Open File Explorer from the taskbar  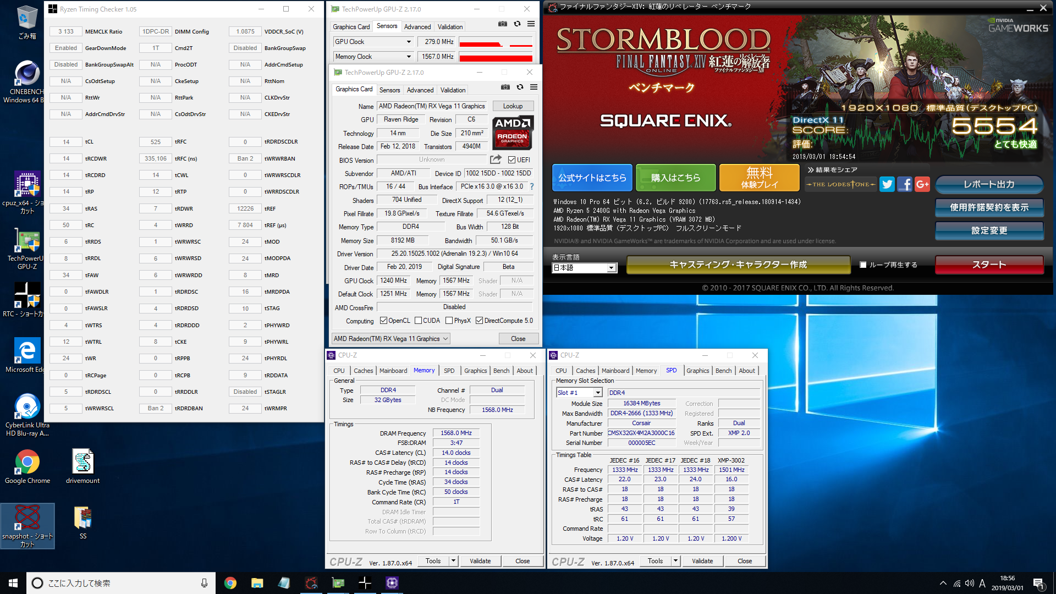(x=257, y=583)
